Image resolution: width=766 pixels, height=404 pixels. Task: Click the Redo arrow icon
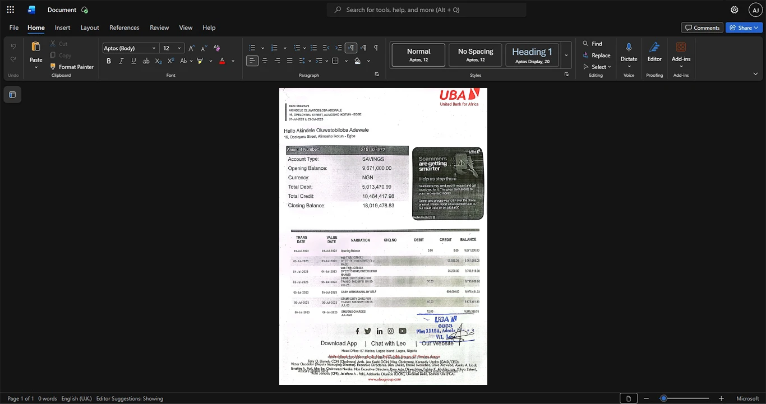13,59
